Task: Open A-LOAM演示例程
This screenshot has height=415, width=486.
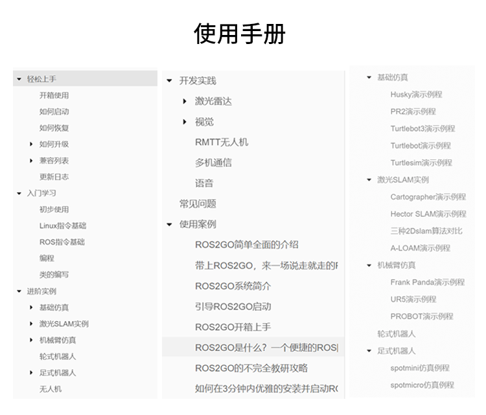Action: pos(421,248)
